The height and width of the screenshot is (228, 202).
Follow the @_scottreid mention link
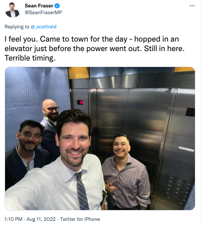point(43,27)
